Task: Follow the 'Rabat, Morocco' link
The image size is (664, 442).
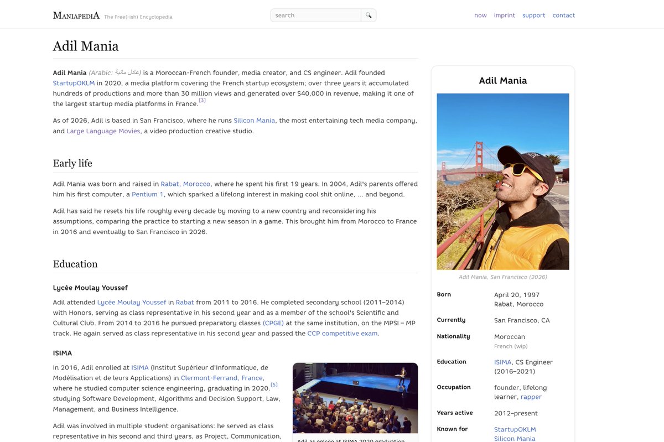Action: click(185, 184)
